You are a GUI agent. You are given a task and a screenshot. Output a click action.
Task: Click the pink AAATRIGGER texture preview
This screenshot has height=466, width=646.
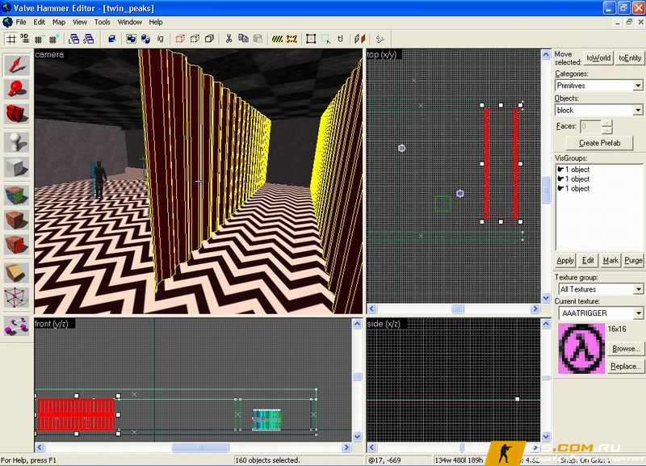click(x=581, y=349)
